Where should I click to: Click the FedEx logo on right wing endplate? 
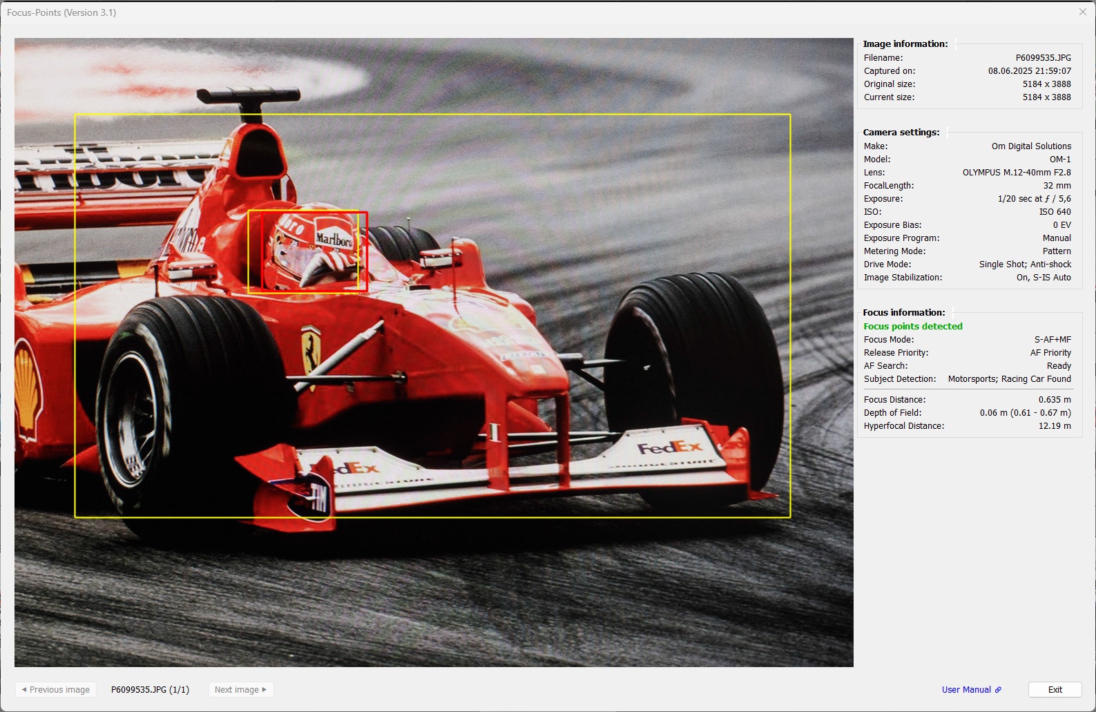[668, 448]
